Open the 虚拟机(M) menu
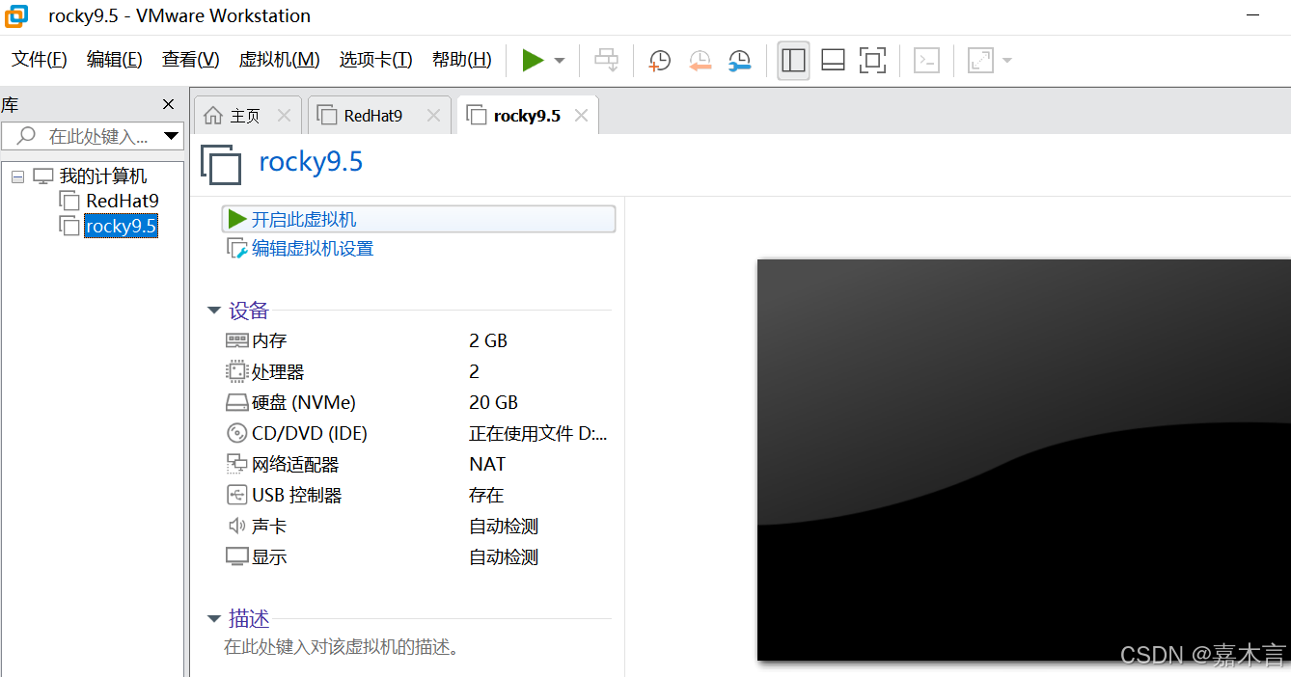The height and width of the screenshot is (677, 1291). (280, 60)
